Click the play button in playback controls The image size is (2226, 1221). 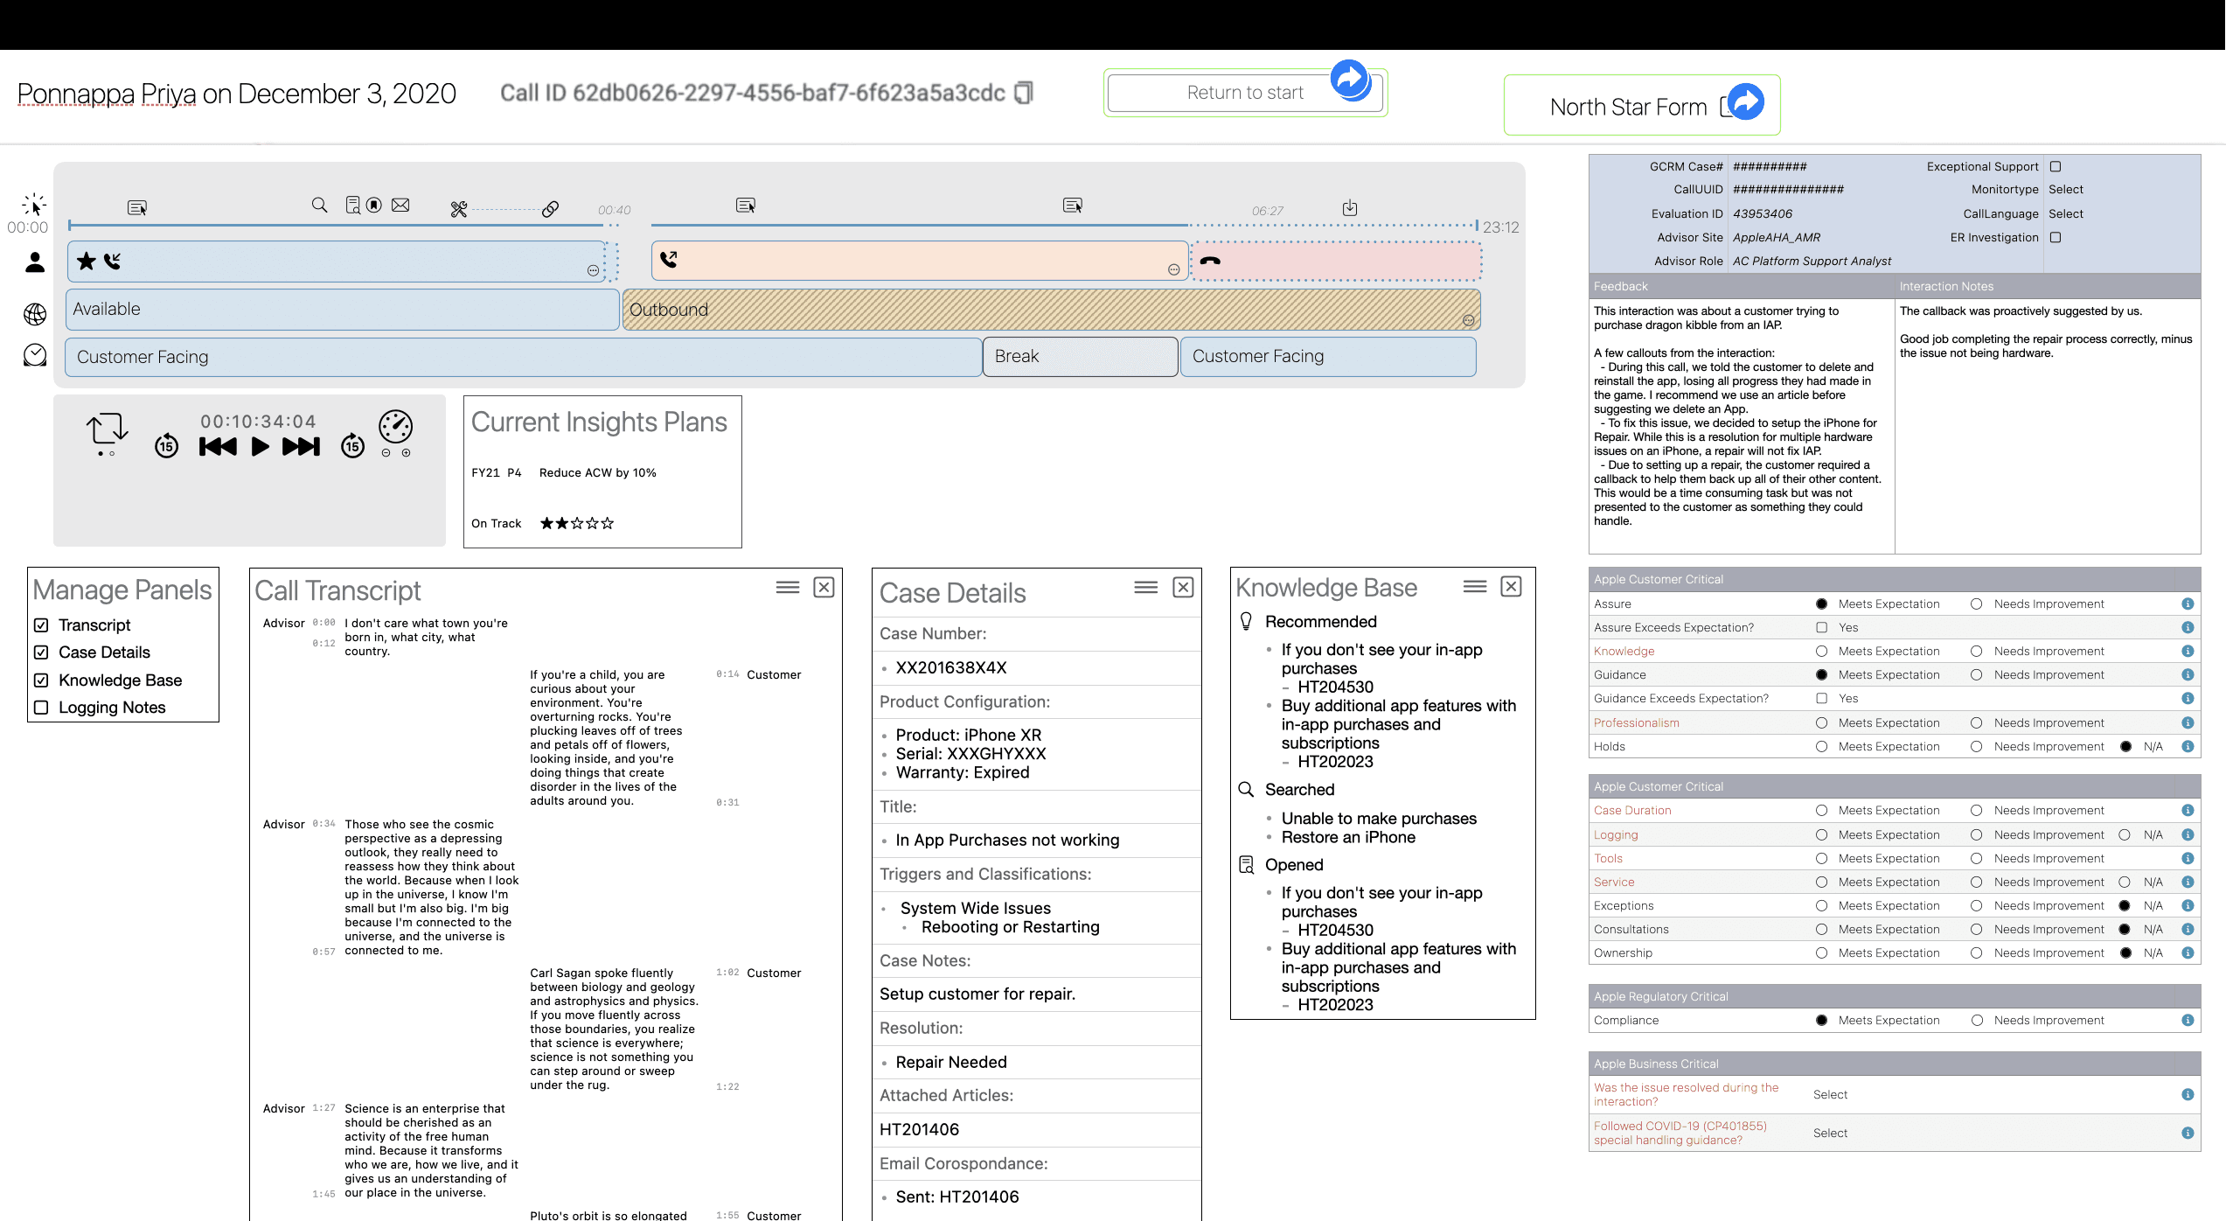click(260, 447)
